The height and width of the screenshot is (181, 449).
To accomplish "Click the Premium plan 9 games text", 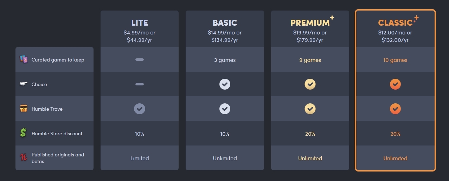I will tap(310, 60).
